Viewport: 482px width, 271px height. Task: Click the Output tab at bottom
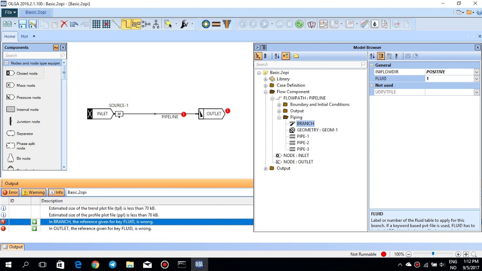pos(12,247)
